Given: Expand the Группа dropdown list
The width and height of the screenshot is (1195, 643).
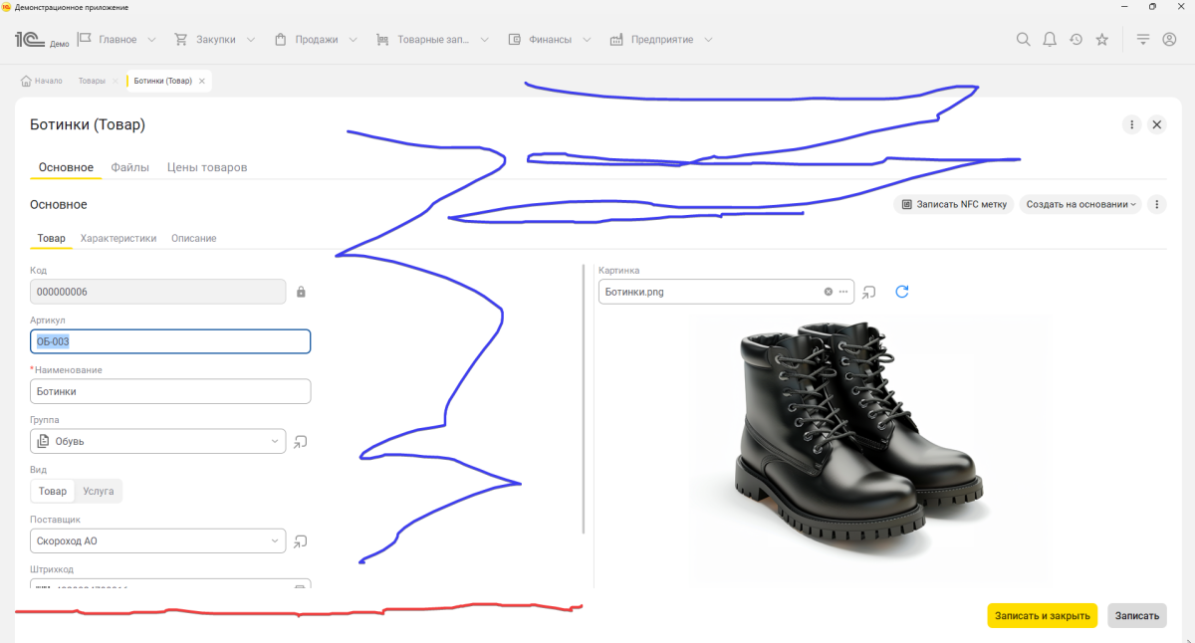Looking at the screenshot, I should [x=275, y=442].
